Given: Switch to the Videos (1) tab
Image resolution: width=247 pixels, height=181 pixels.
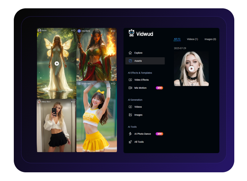Looking at the screenshot, I should click(x=192, y=39).
